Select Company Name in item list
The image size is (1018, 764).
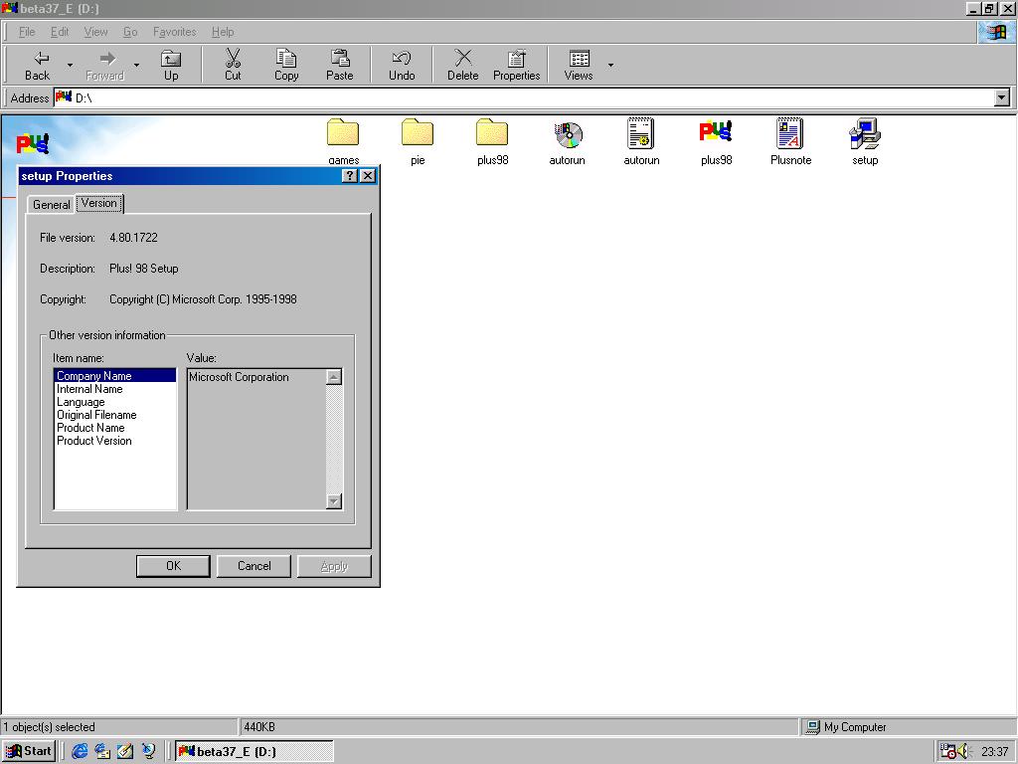pyautogui.click(x=115, y=375)
